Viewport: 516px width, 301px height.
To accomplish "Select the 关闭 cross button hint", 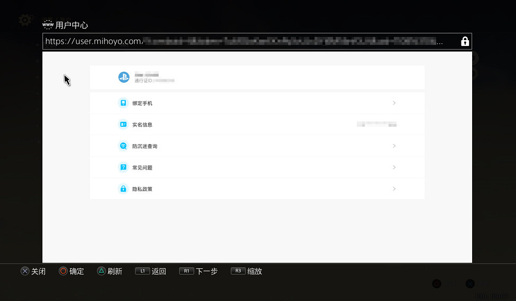I will (x=33, y=271).
